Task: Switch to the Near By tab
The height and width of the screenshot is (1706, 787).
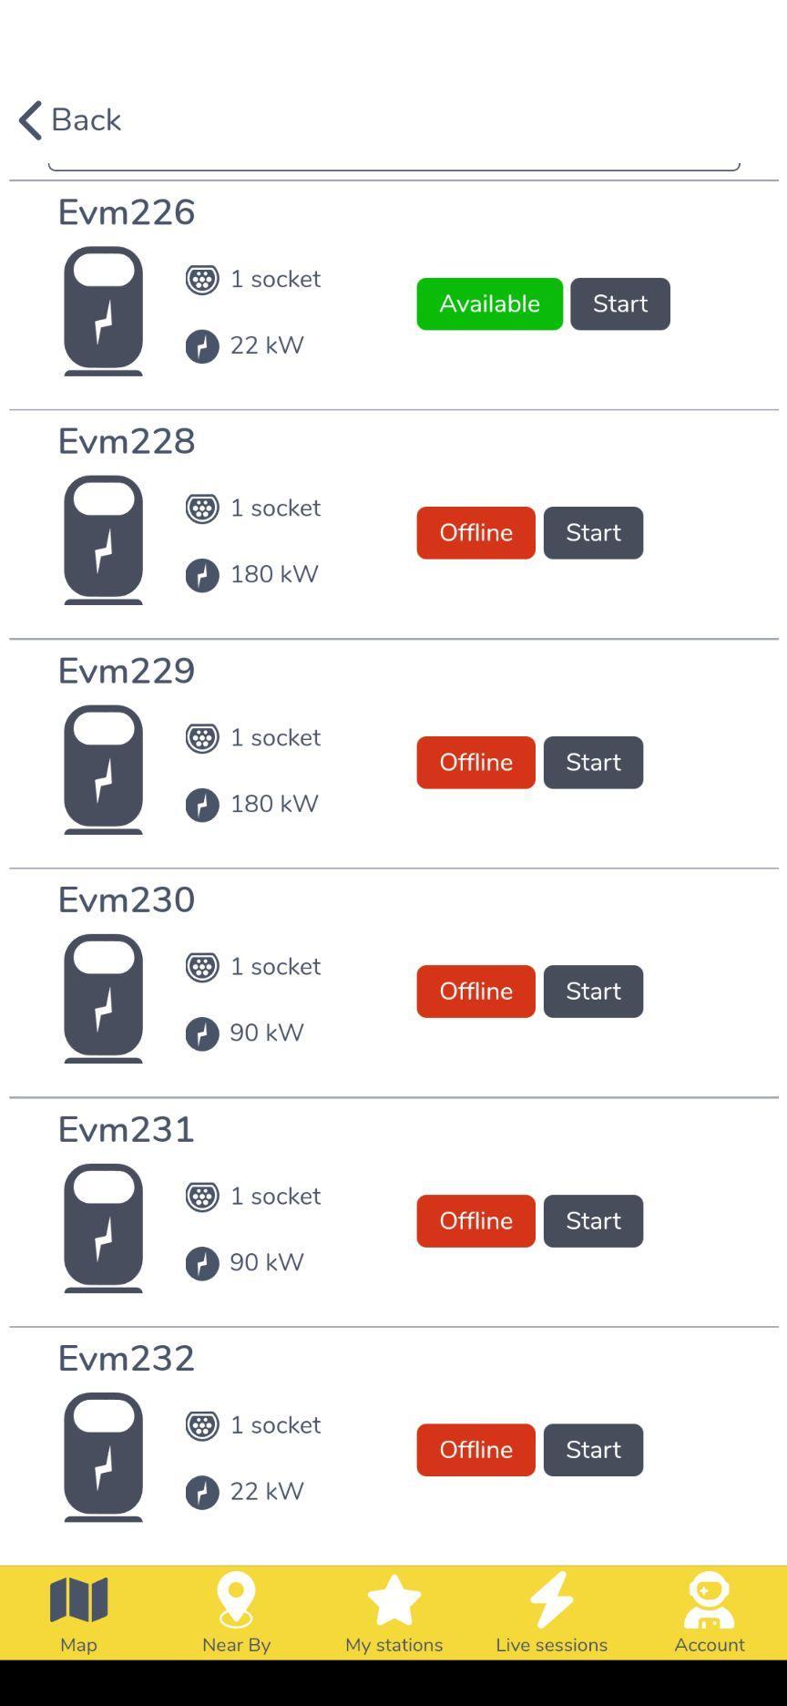Action: click(x=236, y=1612)
